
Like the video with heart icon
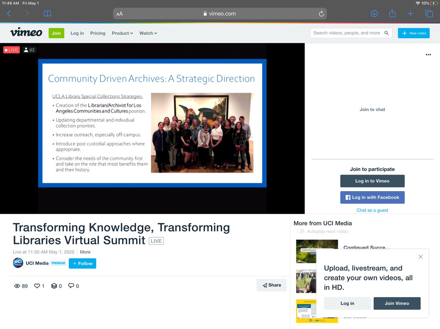[x=37, y=286]
